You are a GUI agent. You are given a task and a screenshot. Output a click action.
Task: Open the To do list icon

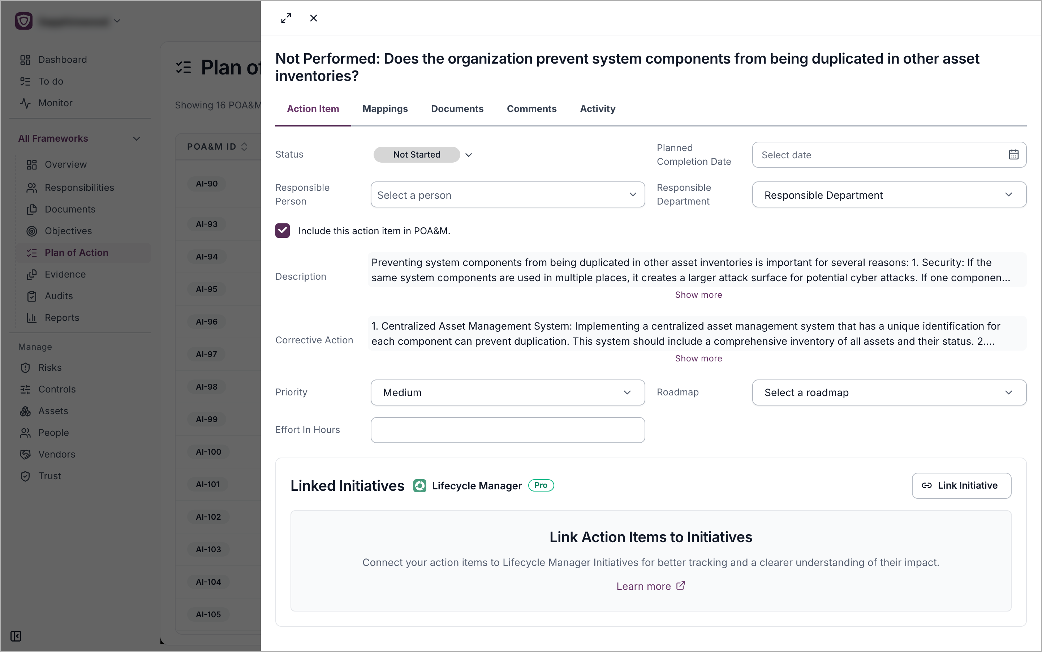coord(25,81)
